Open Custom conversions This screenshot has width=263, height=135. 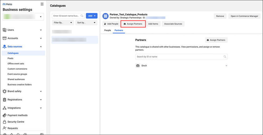coord(17,69)
